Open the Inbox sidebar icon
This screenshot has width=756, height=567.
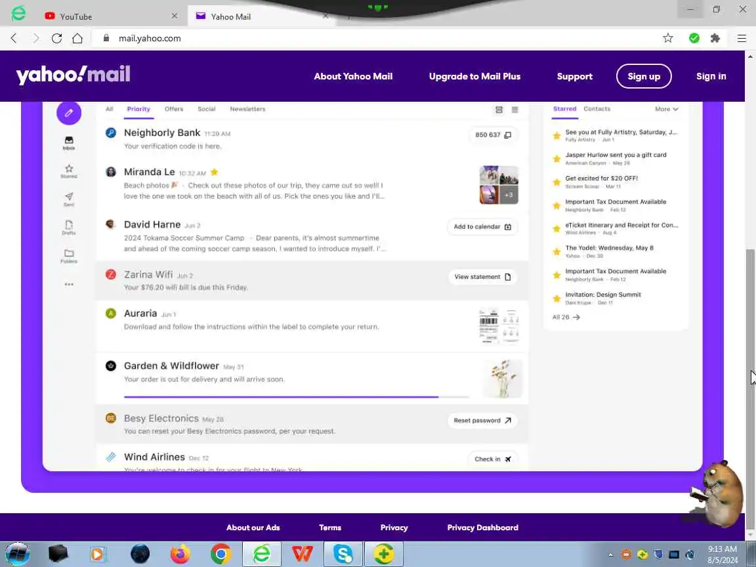coord(69,142)
